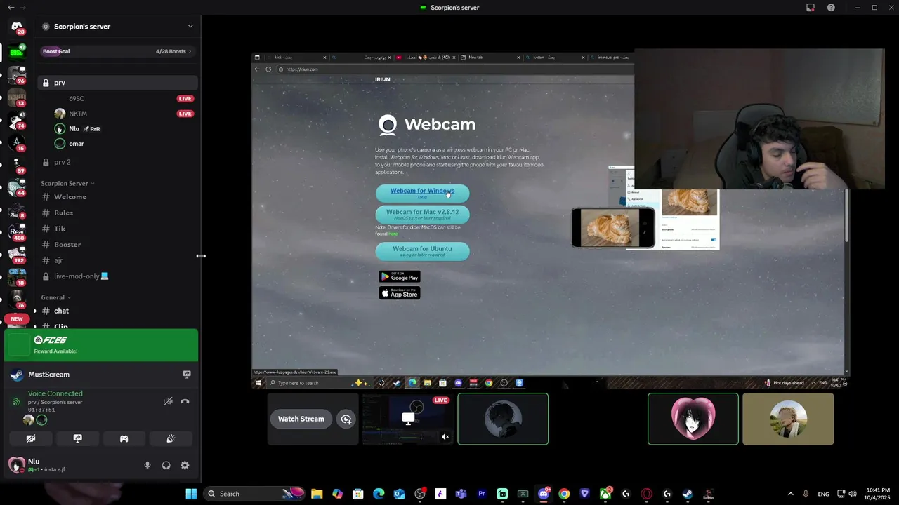Viewport: 899px width, 505px height.
Task: Click the pop-out icon beside Watch Stream
Action: tap(346, 419)
